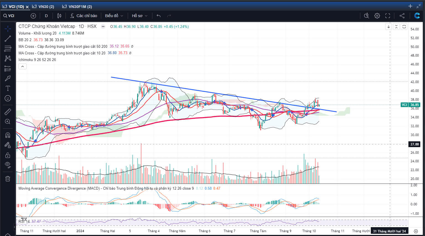Image resolution: width=425 pixels, height=236 pixels.
Task: Click the VCI 36.85 price label
Action: pyautogui.click(x=410, y=105)
